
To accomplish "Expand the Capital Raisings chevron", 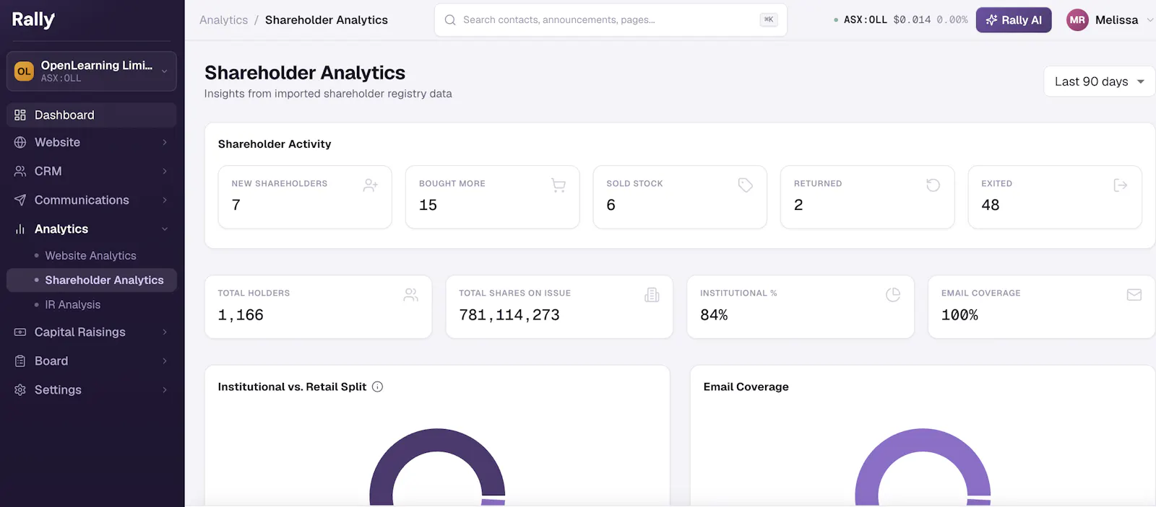I will coord(165,332).
